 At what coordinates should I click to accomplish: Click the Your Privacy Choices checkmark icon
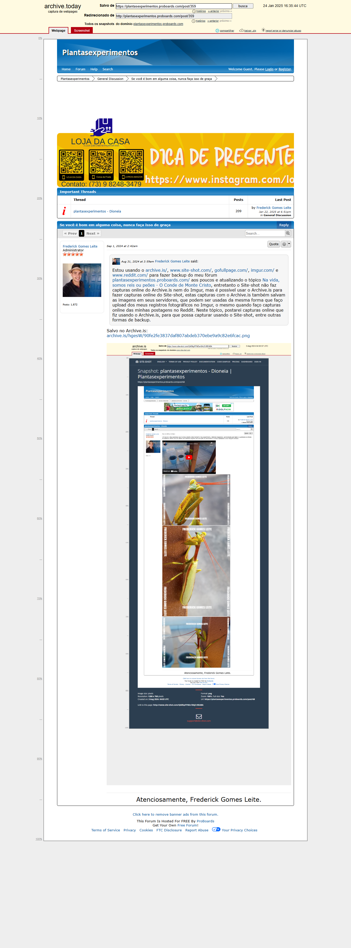click(216, 830)
